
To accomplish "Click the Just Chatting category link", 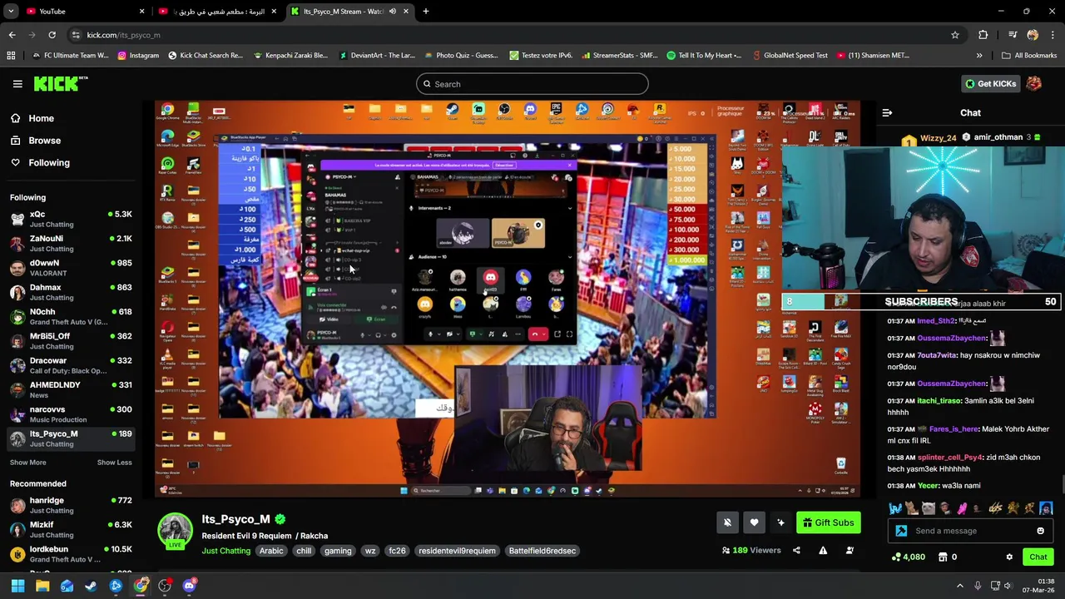I will (x=225, y=551).
